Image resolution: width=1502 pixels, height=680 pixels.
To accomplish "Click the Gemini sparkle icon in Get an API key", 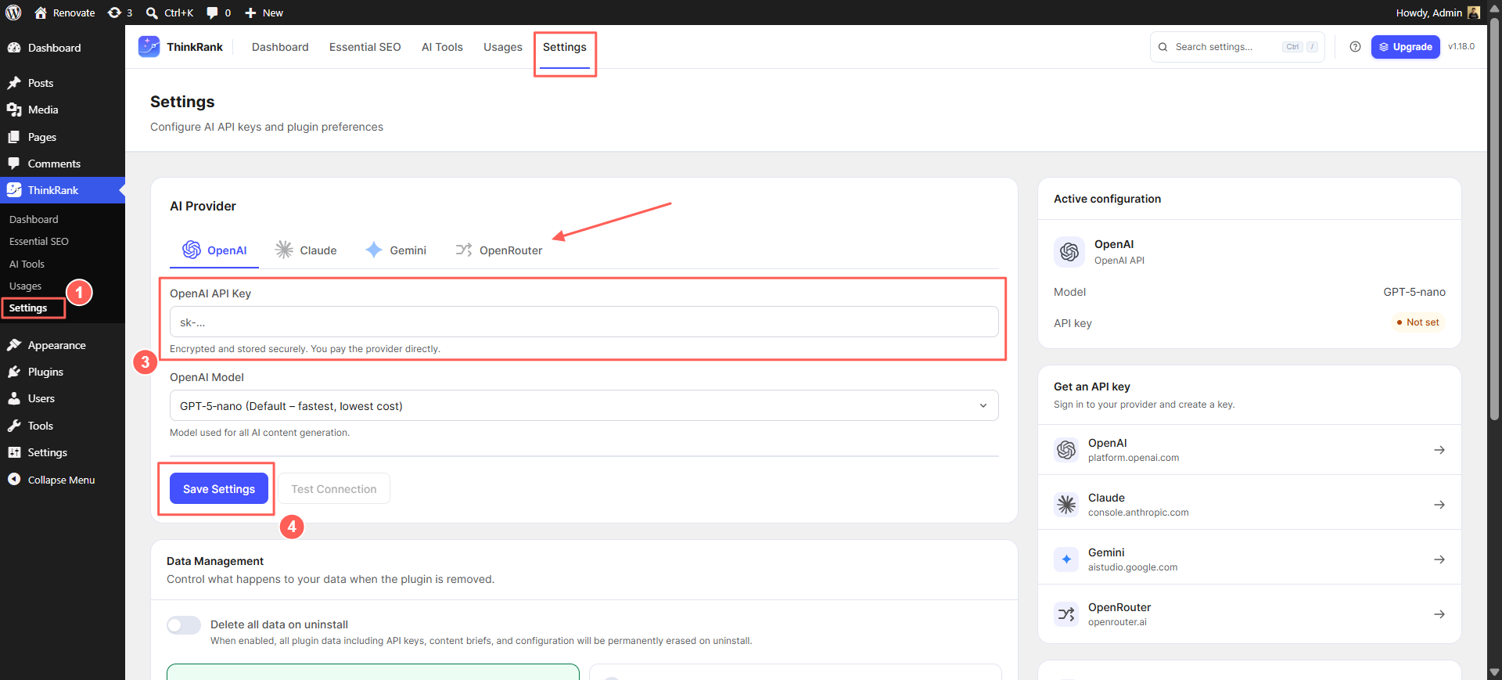I will click(1066, 559).
